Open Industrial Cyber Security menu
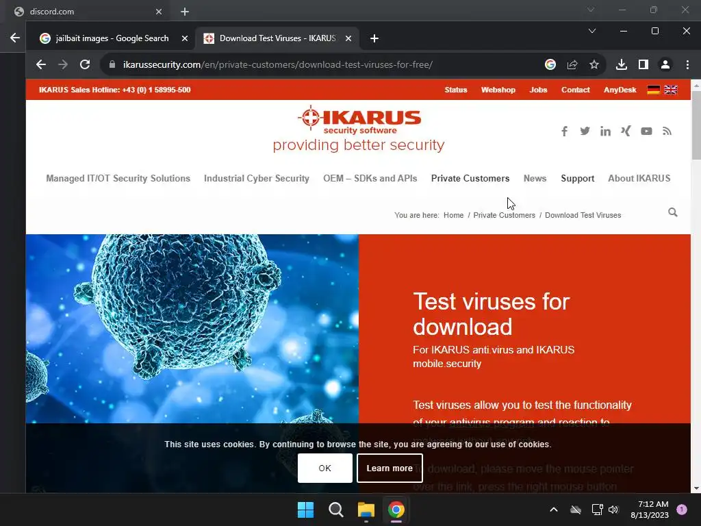Image resolution: width=701 pixels, height=526 pixels. pos(257,178)
